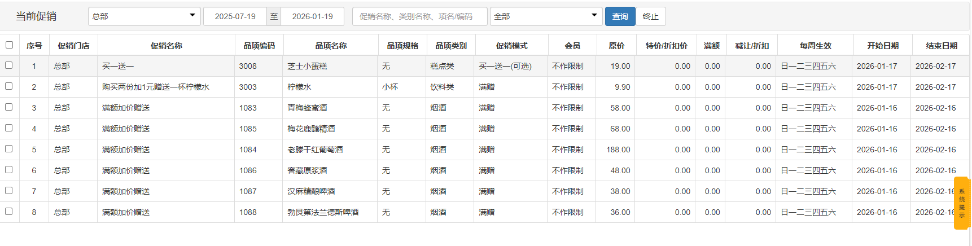Click the 终止 terminate button
Image resolution: width=972 pixels, height=246 pixels.
pos(651,16)
